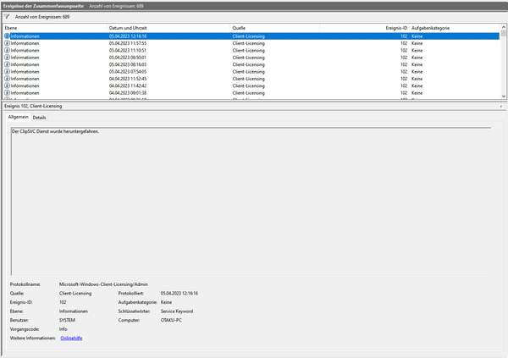
Task: Click the Vorgangscode value Info
Action: (x=63, y=329)
